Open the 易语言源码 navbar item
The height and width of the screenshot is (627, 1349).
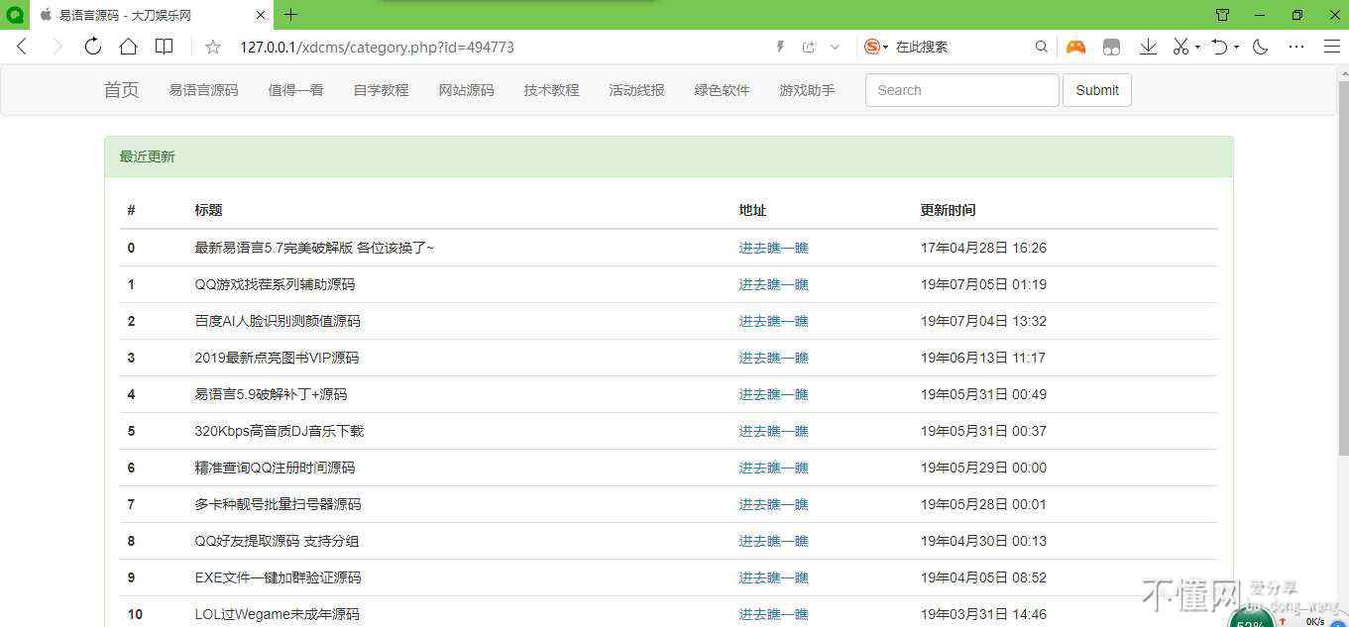pyautogui.click(x=203, y=90)
